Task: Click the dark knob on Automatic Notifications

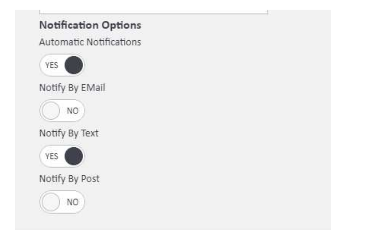Action: point(74,65)
